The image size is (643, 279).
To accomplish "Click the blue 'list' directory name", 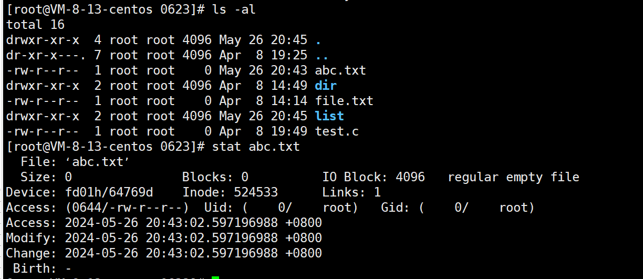I will [329, 116].
